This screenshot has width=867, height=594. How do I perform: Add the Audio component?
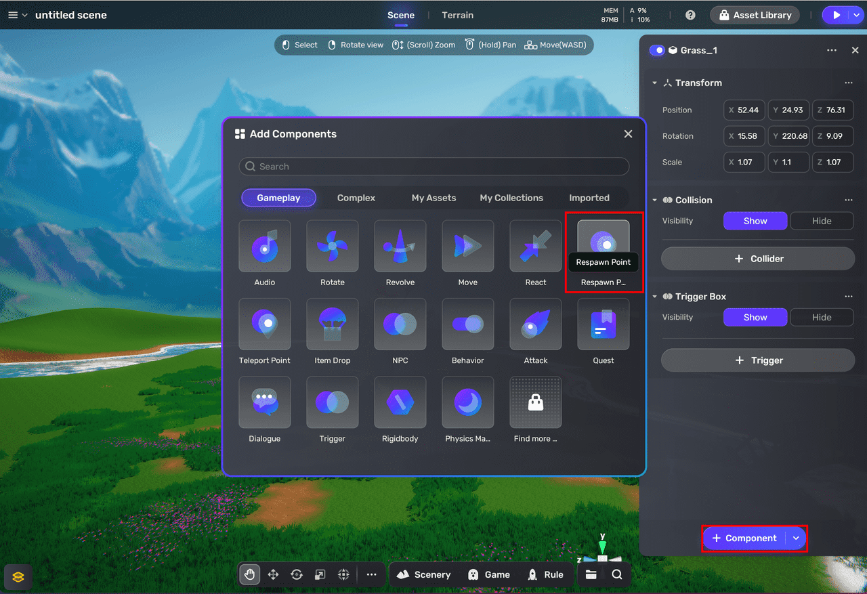[x=264, y=247]
